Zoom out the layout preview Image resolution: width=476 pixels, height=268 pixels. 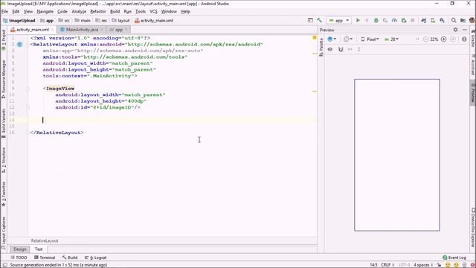(425, 39)
